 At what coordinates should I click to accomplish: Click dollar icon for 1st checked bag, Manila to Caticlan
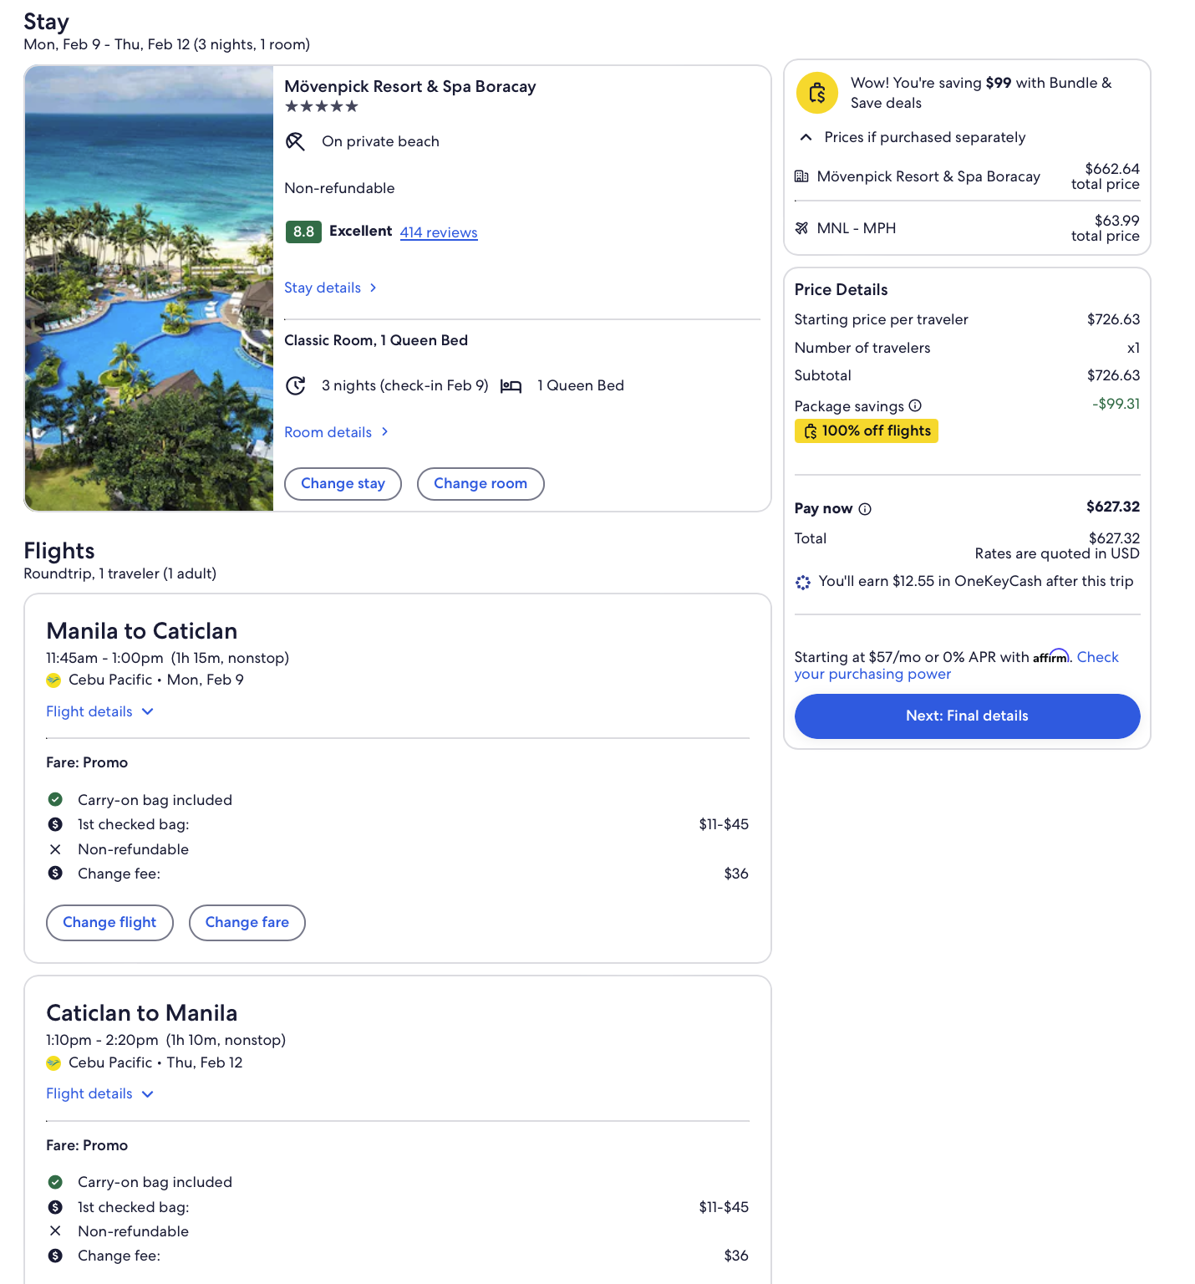(55, 824)
